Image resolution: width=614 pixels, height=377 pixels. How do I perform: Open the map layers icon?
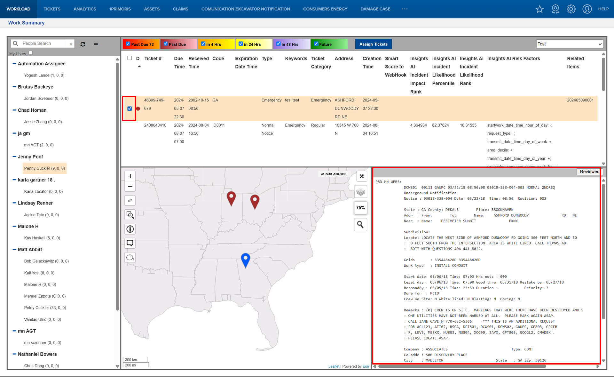[360, 192]
